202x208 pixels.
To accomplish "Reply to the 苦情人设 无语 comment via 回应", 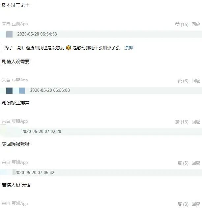I will coord(196,204).
